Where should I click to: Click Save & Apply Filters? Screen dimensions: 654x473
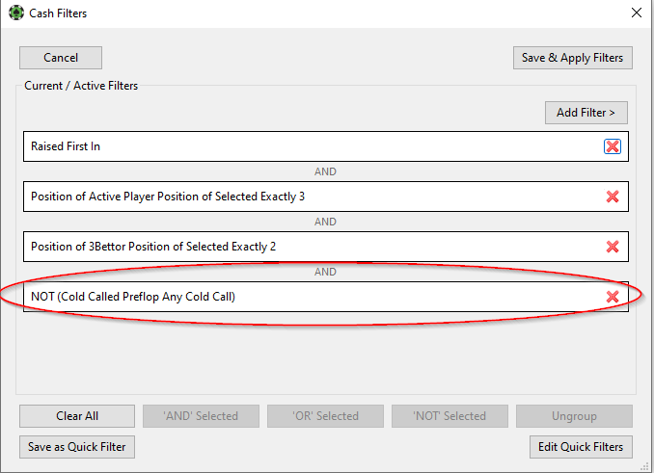(573, 58)
